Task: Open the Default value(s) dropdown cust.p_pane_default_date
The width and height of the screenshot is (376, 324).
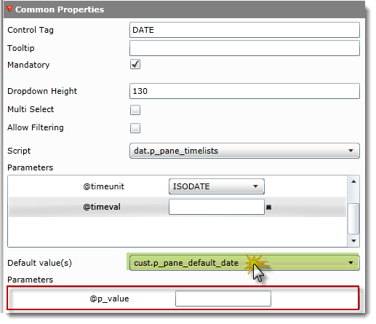Action: [244, 263]
